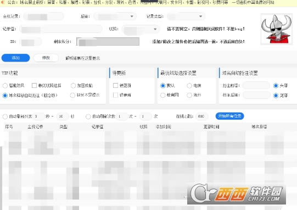Select the 海外 line radio option
This screenshot has height=210, width=297.
click(x=189, y=95)
